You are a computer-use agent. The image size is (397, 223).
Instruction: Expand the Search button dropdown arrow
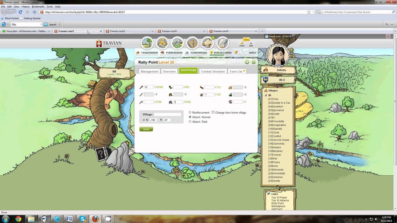[59, 24]
